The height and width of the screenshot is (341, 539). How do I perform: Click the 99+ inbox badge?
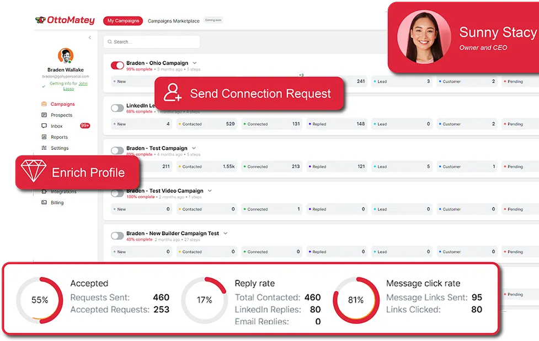[85, 126]
